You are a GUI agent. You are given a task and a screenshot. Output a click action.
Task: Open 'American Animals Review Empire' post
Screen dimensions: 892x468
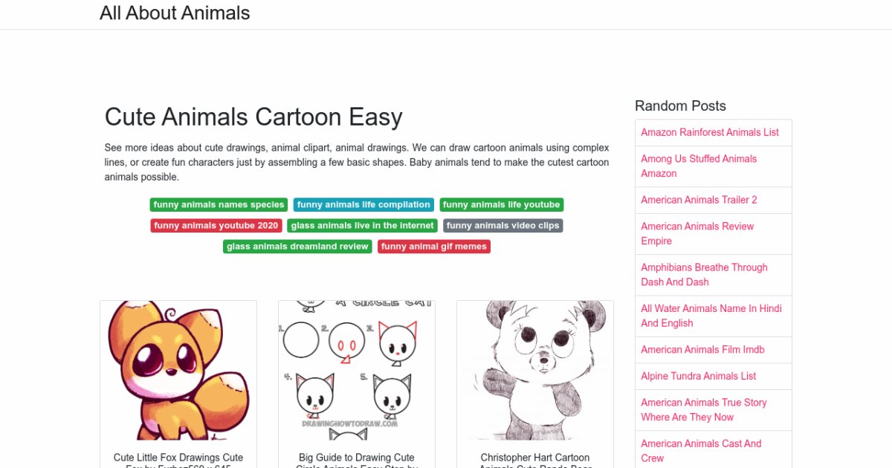coord(697,234)
